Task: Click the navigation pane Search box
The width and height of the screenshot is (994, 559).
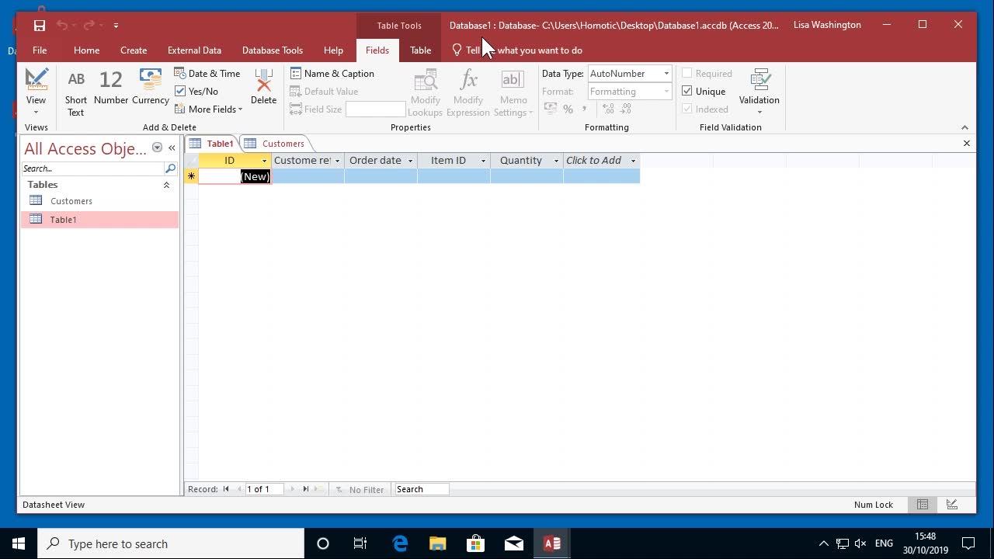Action: [93, 168]
